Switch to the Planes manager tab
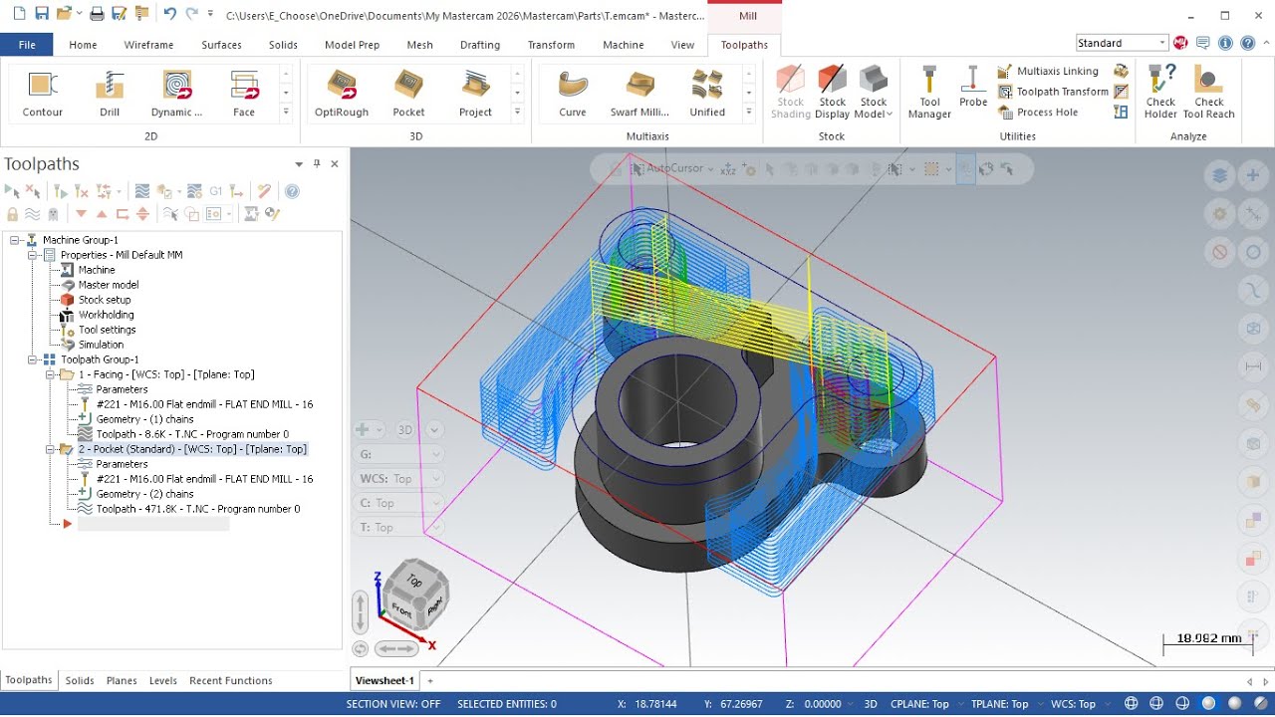Image resolution: width=1275 pixels, height=717 pixels. point(122,681)
